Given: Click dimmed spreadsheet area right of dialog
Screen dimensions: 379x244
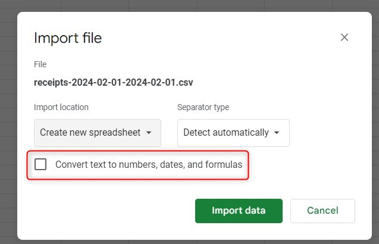Looking at the screenshot, I should coord(372,119).
